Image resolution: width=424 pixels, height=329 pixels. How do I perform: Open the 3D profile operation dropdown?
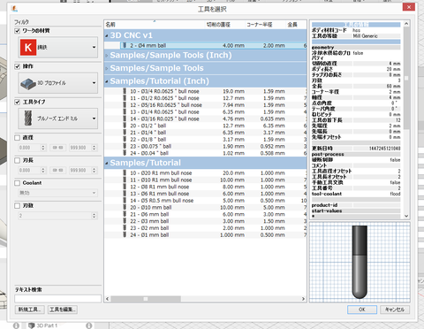[x=58, y=83]
